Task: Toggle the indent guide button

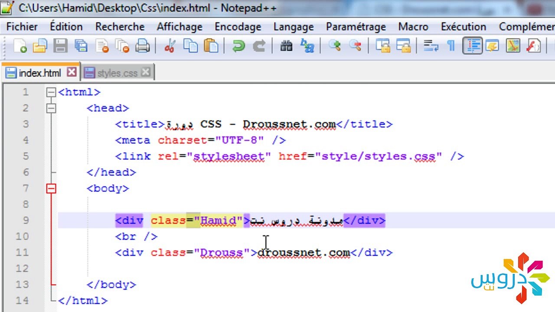Action: coord(472,45)
